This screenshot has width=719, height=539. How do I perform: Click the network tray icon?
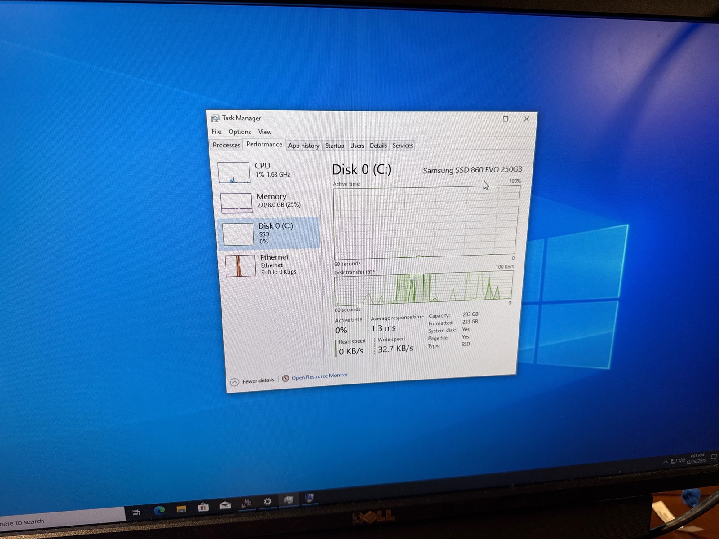[674, 461]
